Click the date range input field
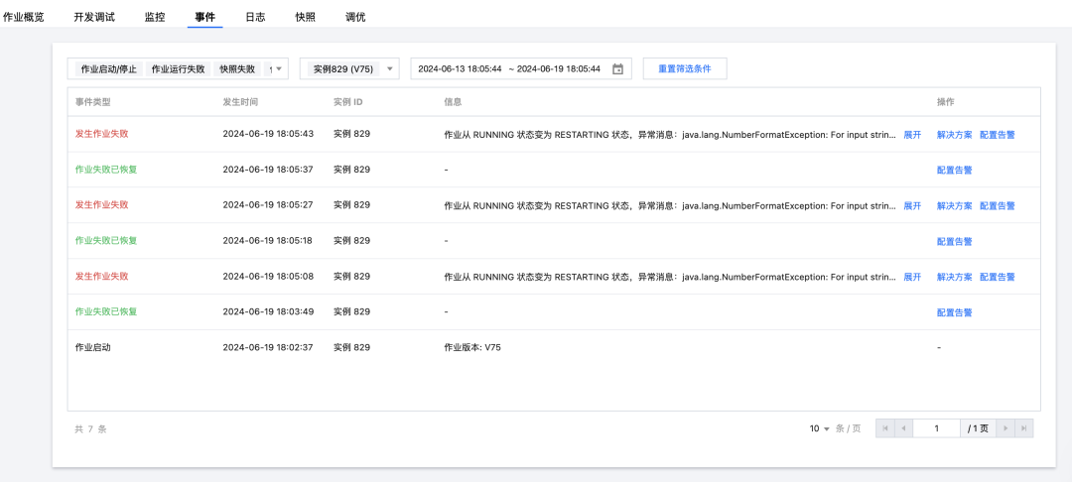Image resolution: width=1072 pixels, height=482 pixels. pos(509,69)
